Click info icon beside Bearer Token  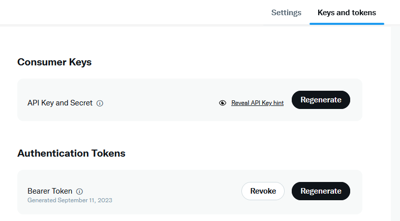79,192
